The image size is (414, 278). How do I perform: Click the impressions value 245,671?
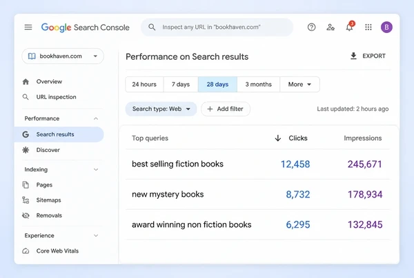(365, 164)
